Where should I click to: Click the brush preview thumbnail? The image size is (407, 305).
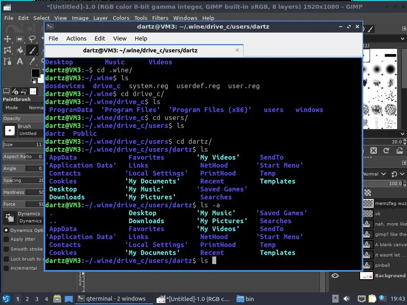[x=10, y=130]
